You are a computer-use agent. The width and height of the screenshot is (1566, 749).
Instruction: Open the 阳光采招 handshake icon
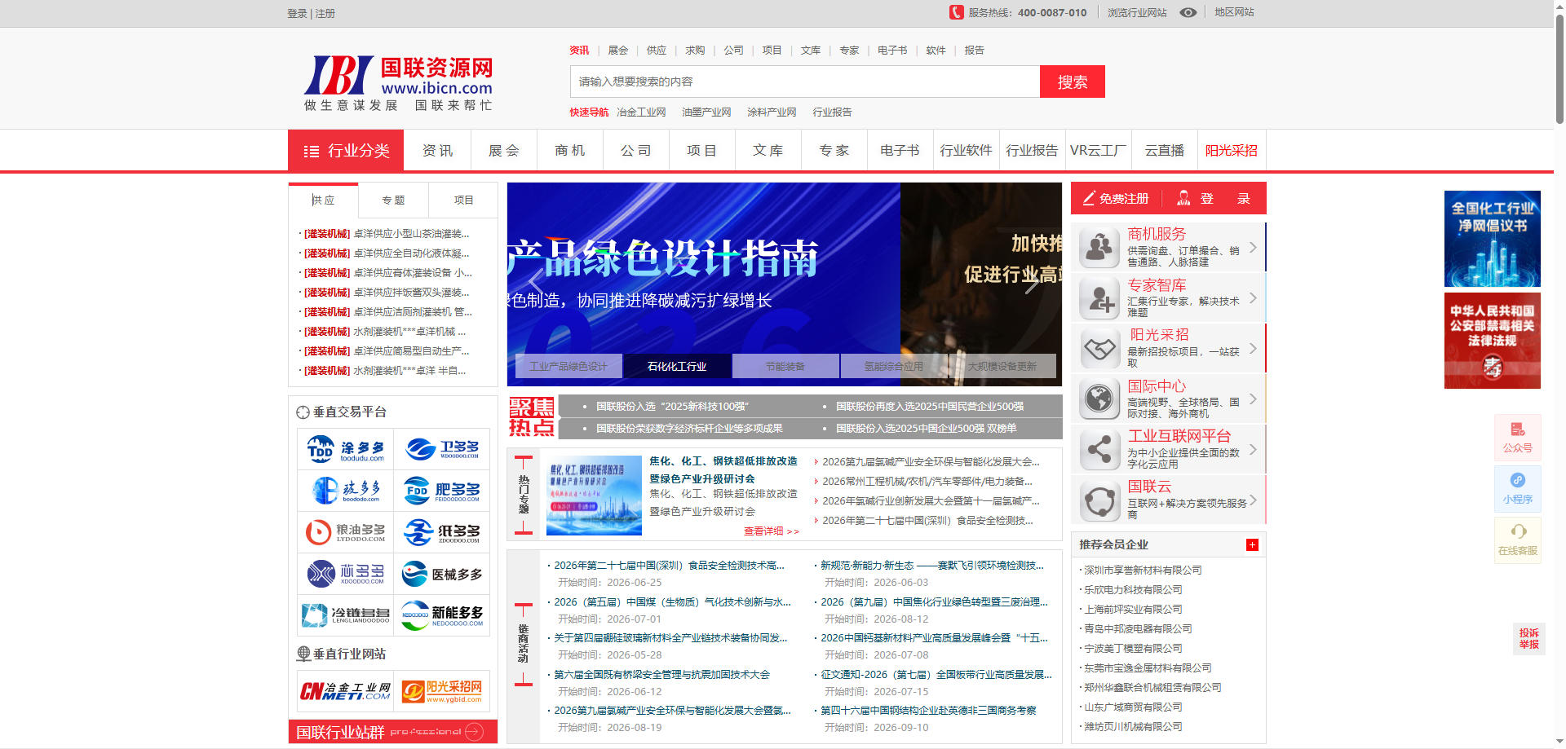1099,349
